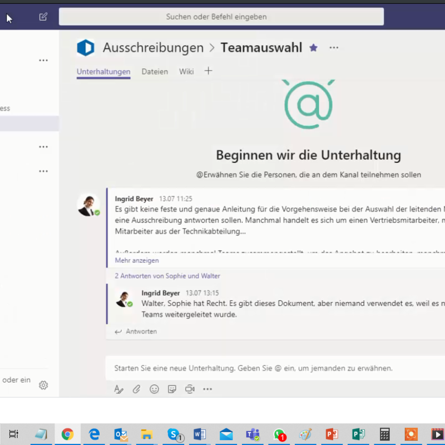The height and width of the screenshot is (445, 445).
Task: Open the notepad-like app in taskbar
Action: click(x=41, y=434)
